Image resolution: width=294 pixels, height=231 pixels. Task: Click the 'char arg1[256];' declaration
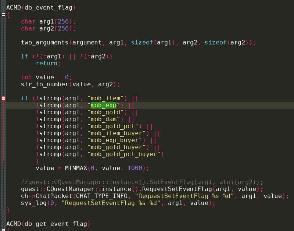click(x=49, y=22)
